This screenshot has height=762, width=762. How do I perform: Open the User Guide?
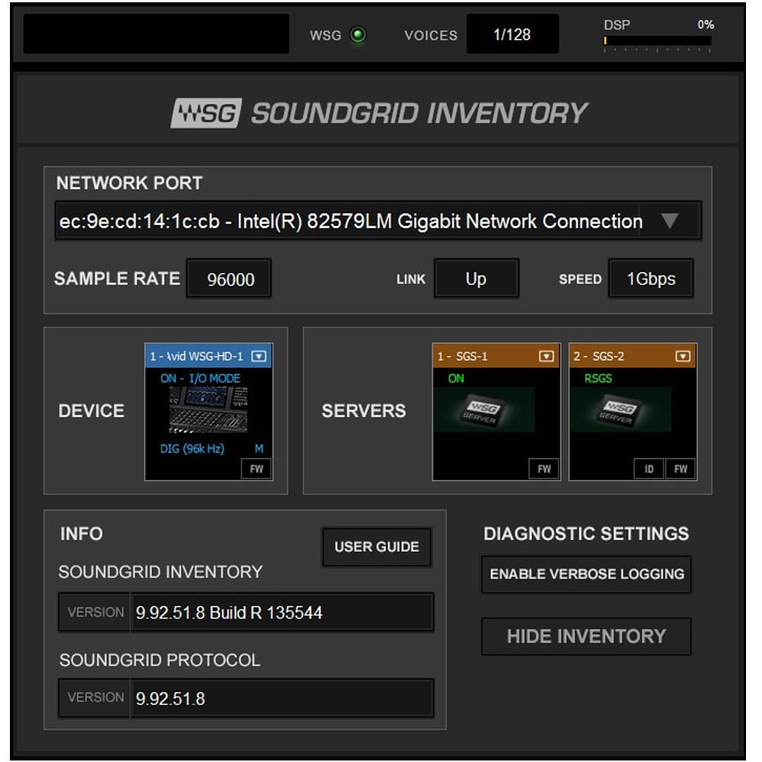pos(376,546)
